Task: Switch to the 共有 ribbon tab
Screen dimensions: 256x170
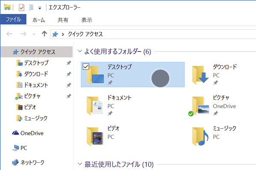Action: pyautogui.click(x=63, y=20)
